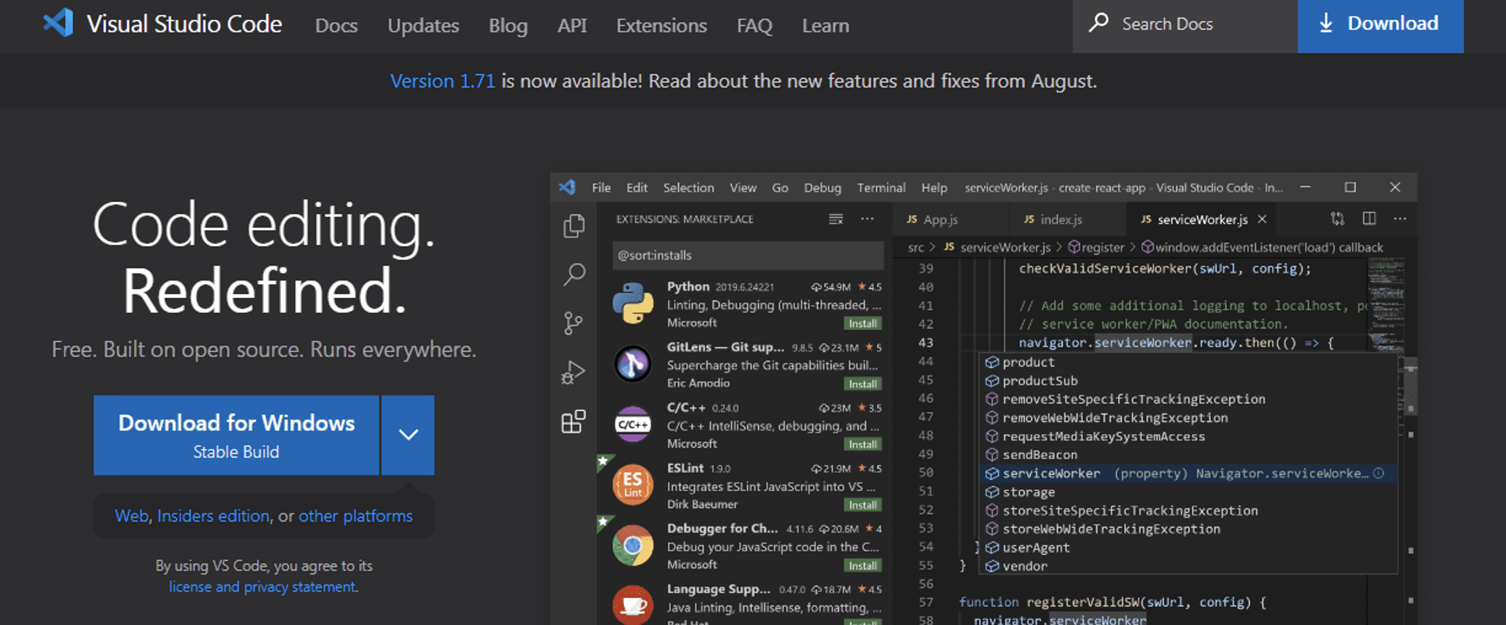This screenshot has width=1506, height=625.
Task: Close the serviceWorker.js tab
Action: pyautogui.click(x=1262, y=219)
